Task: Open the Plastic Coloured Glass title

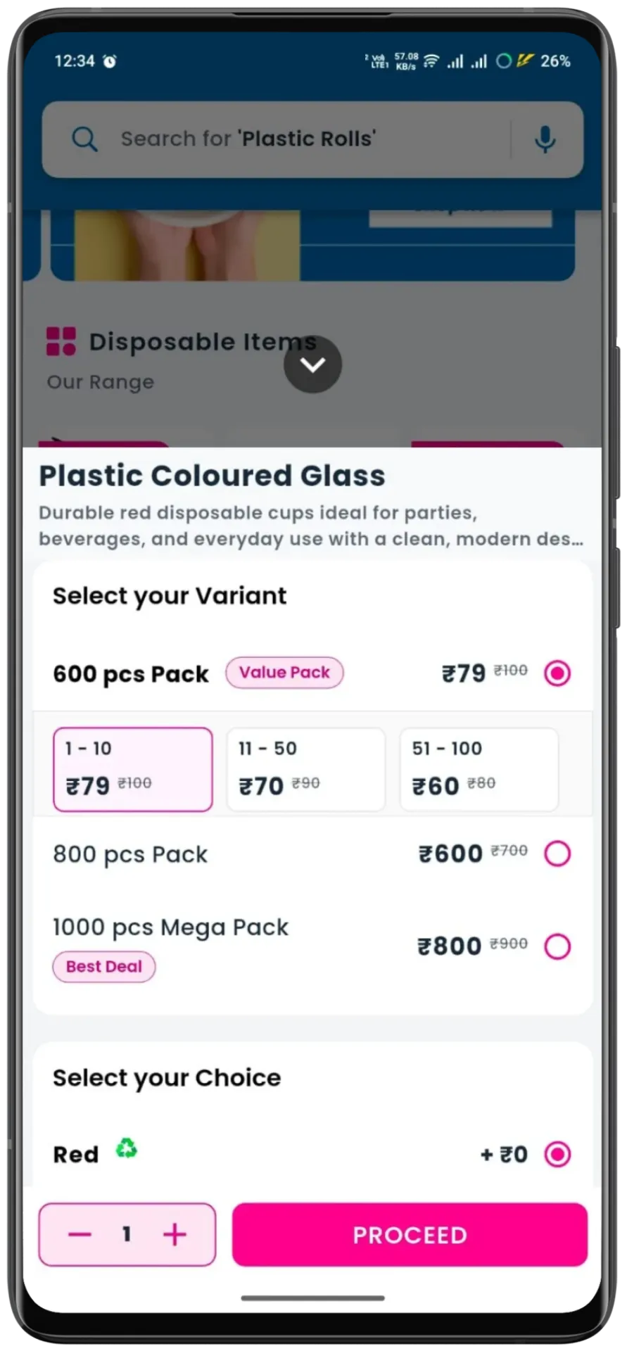Action: tap(211, 476)
